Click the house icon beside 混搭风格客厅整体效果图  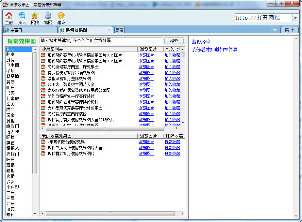coord(43,79)
